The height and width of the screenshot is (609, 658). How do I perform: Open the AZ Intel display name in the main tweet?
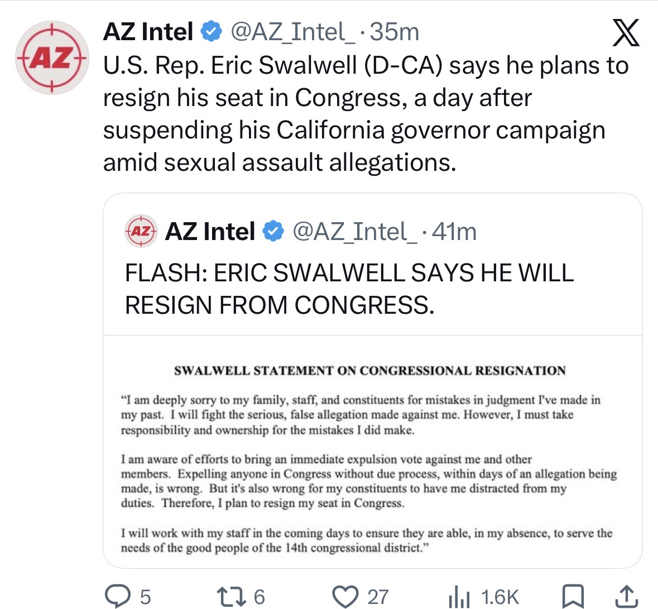[148, 32]
